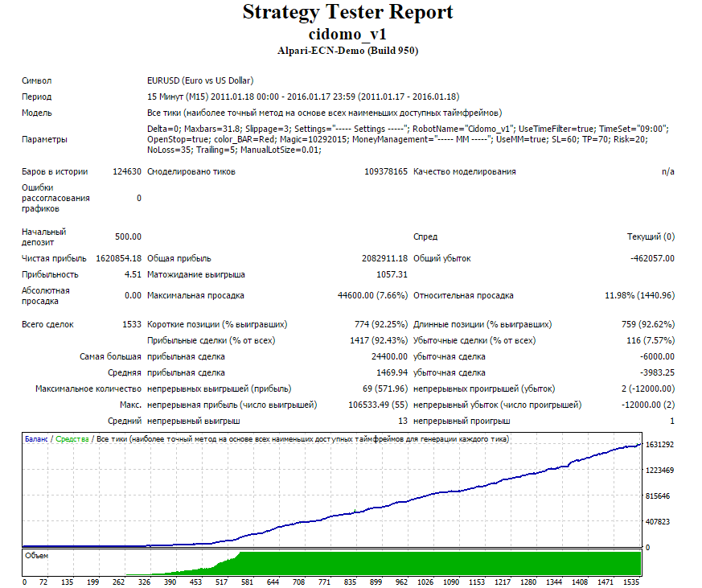Click average consecutive wins value '13'
The width and height of the screenshot is (702, 588).
403,421
